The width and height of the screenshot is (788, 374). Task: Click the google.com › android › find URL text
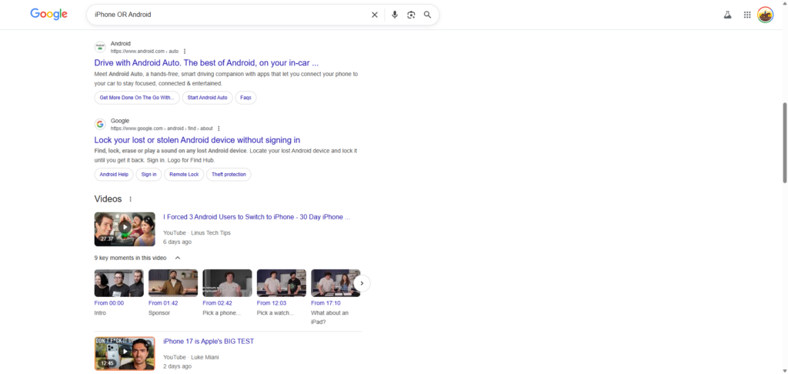[x=162, y=129]
